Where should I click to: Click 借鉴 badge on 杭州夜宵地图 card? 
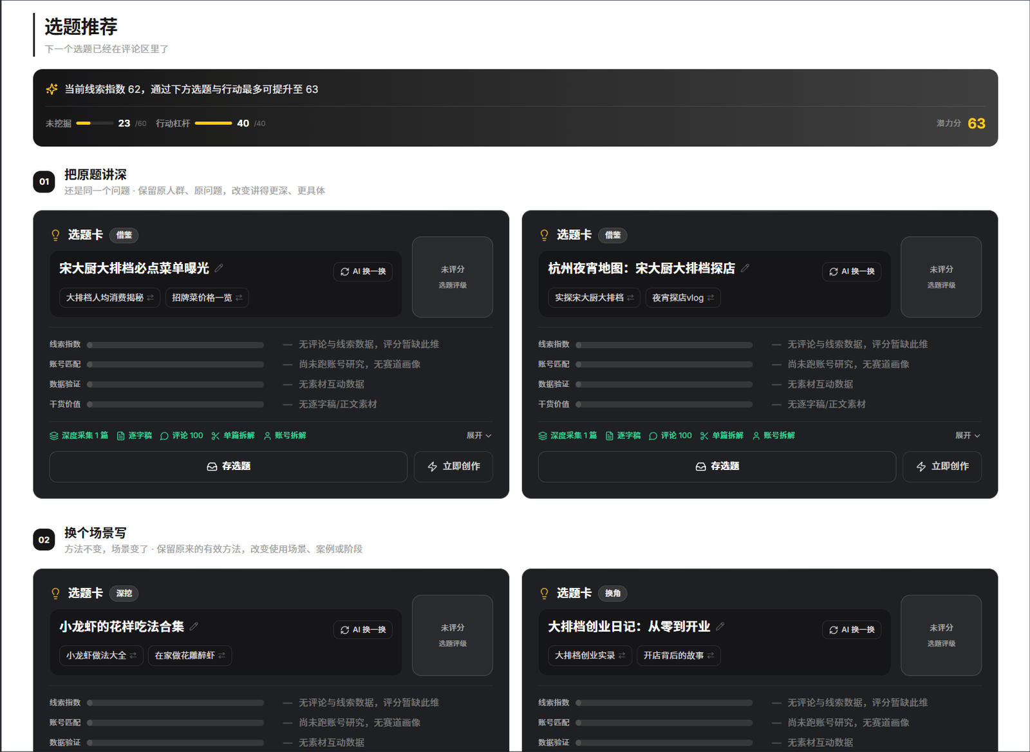613,235
